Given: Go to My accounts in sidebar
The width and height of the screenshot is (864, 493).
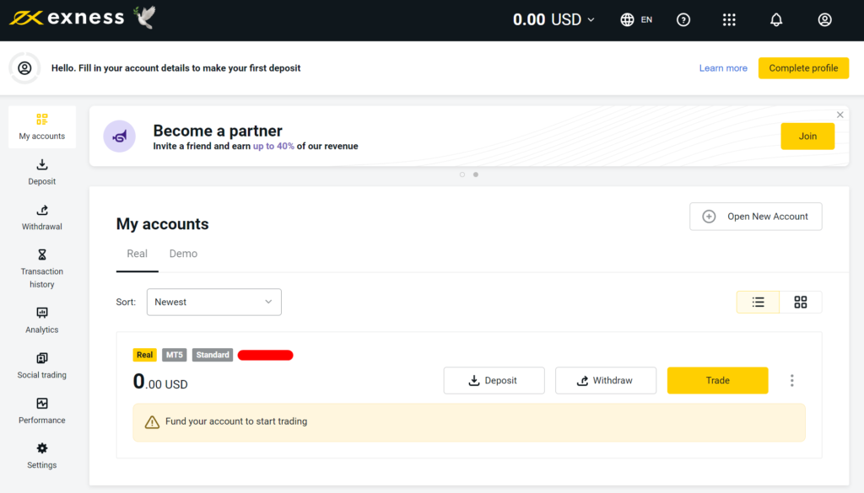Looking at the screenshot, I should [42, 126].
